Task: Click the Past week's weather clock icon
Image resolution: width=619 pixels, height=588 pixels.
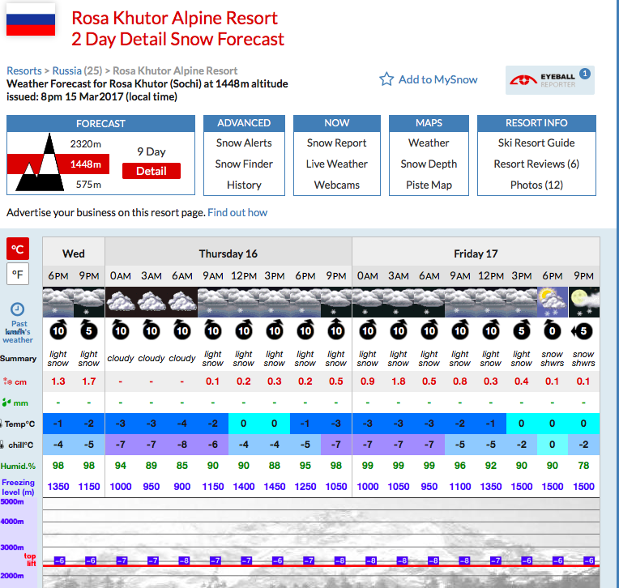Action: (17, 309)
